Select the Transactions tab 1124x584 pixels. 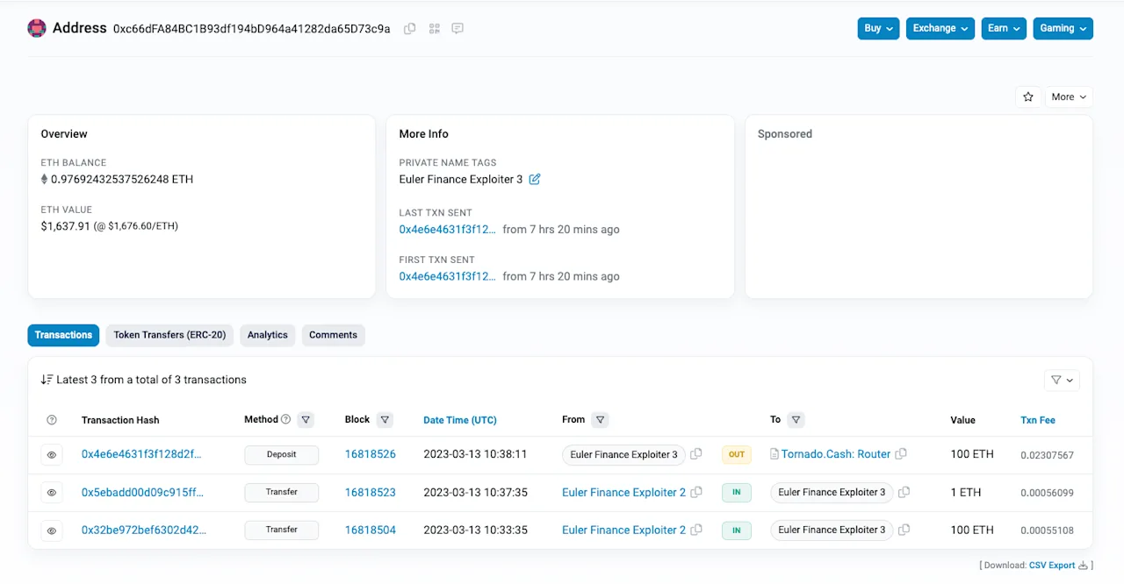(x=63, y=335)
